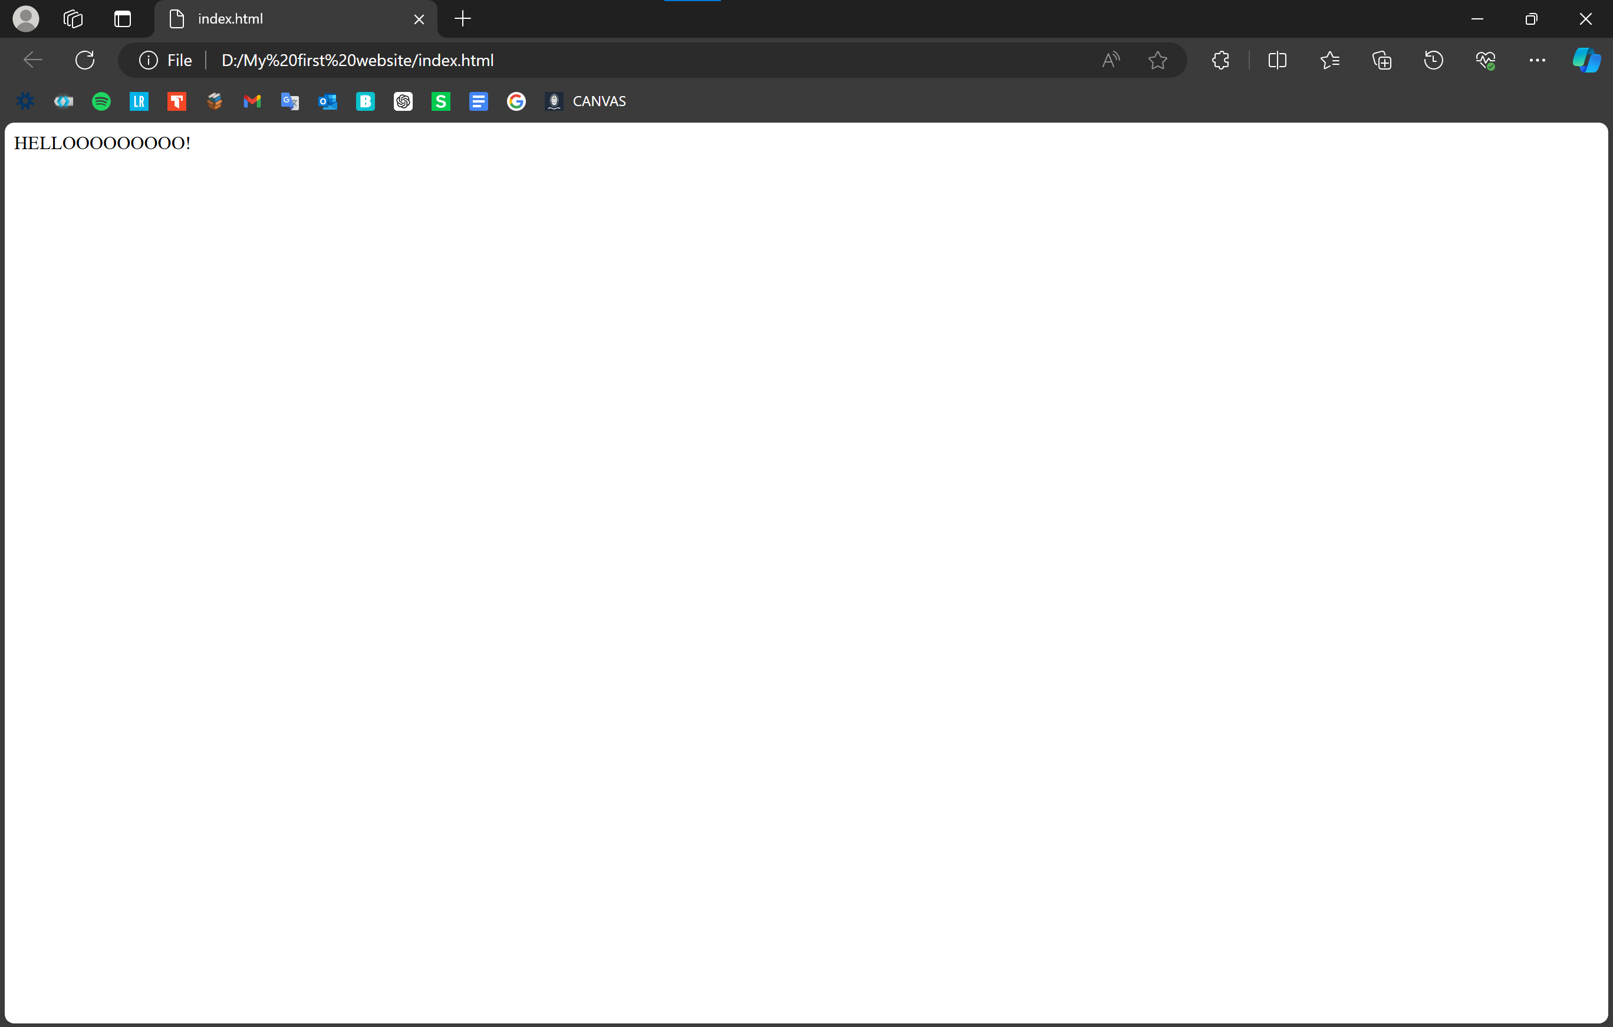Open the Workspaces icon
1613x1027 pixels.
[x=73, y=19]
